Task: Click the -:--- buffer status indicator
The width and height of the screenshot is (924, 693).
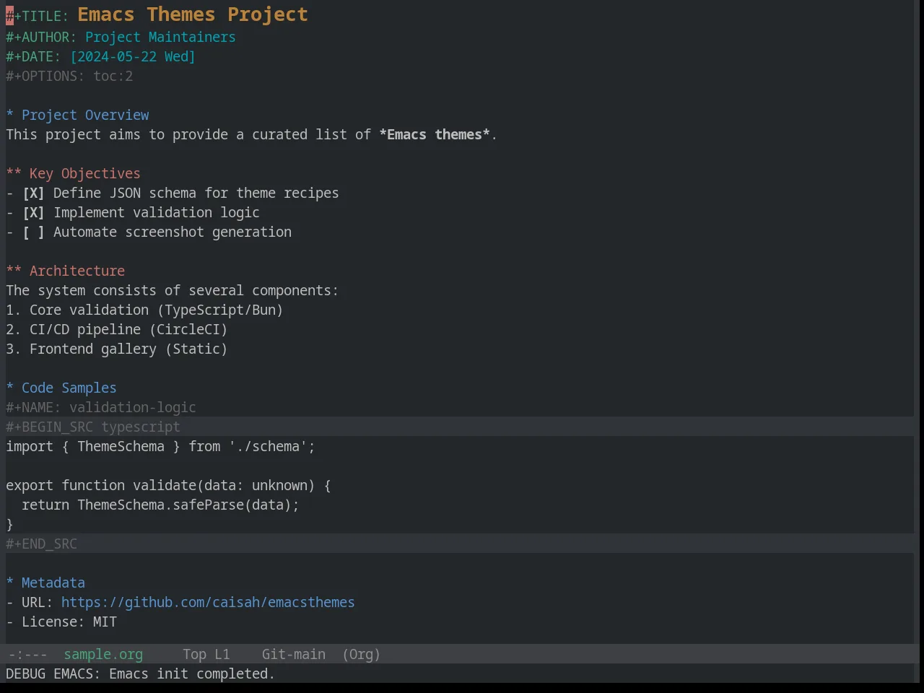Action: 27,655
